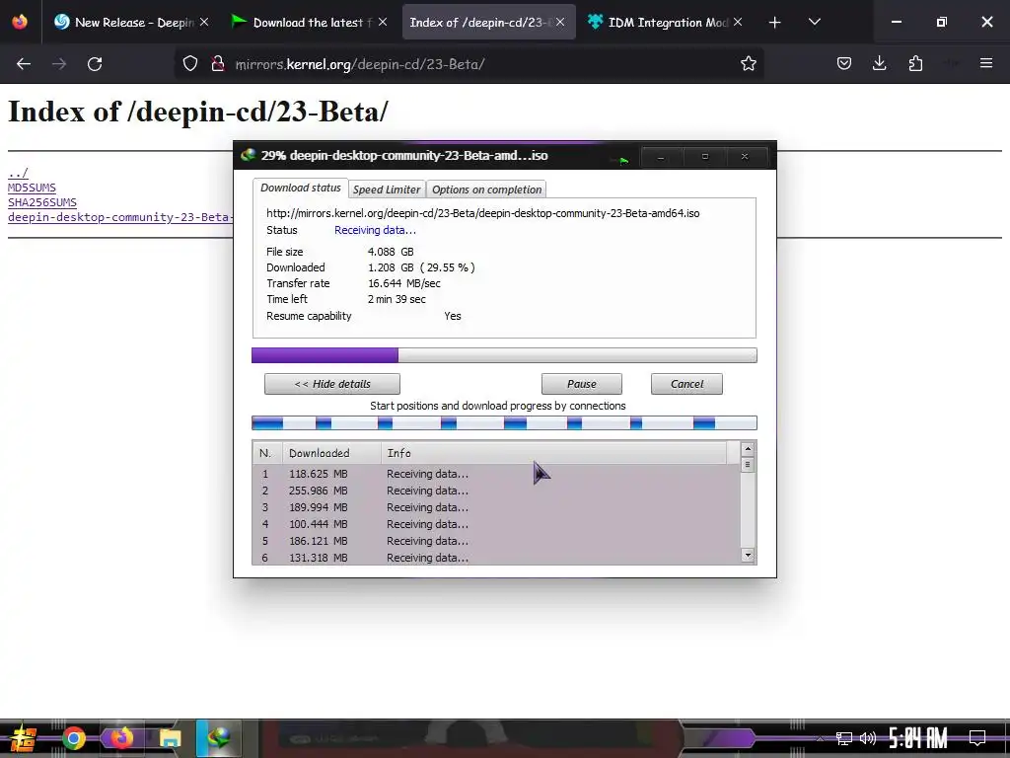Select connection row 4 with 100.444 MB
The image size is (1010, 758).
pyautogui.click(x=496, y=524)
